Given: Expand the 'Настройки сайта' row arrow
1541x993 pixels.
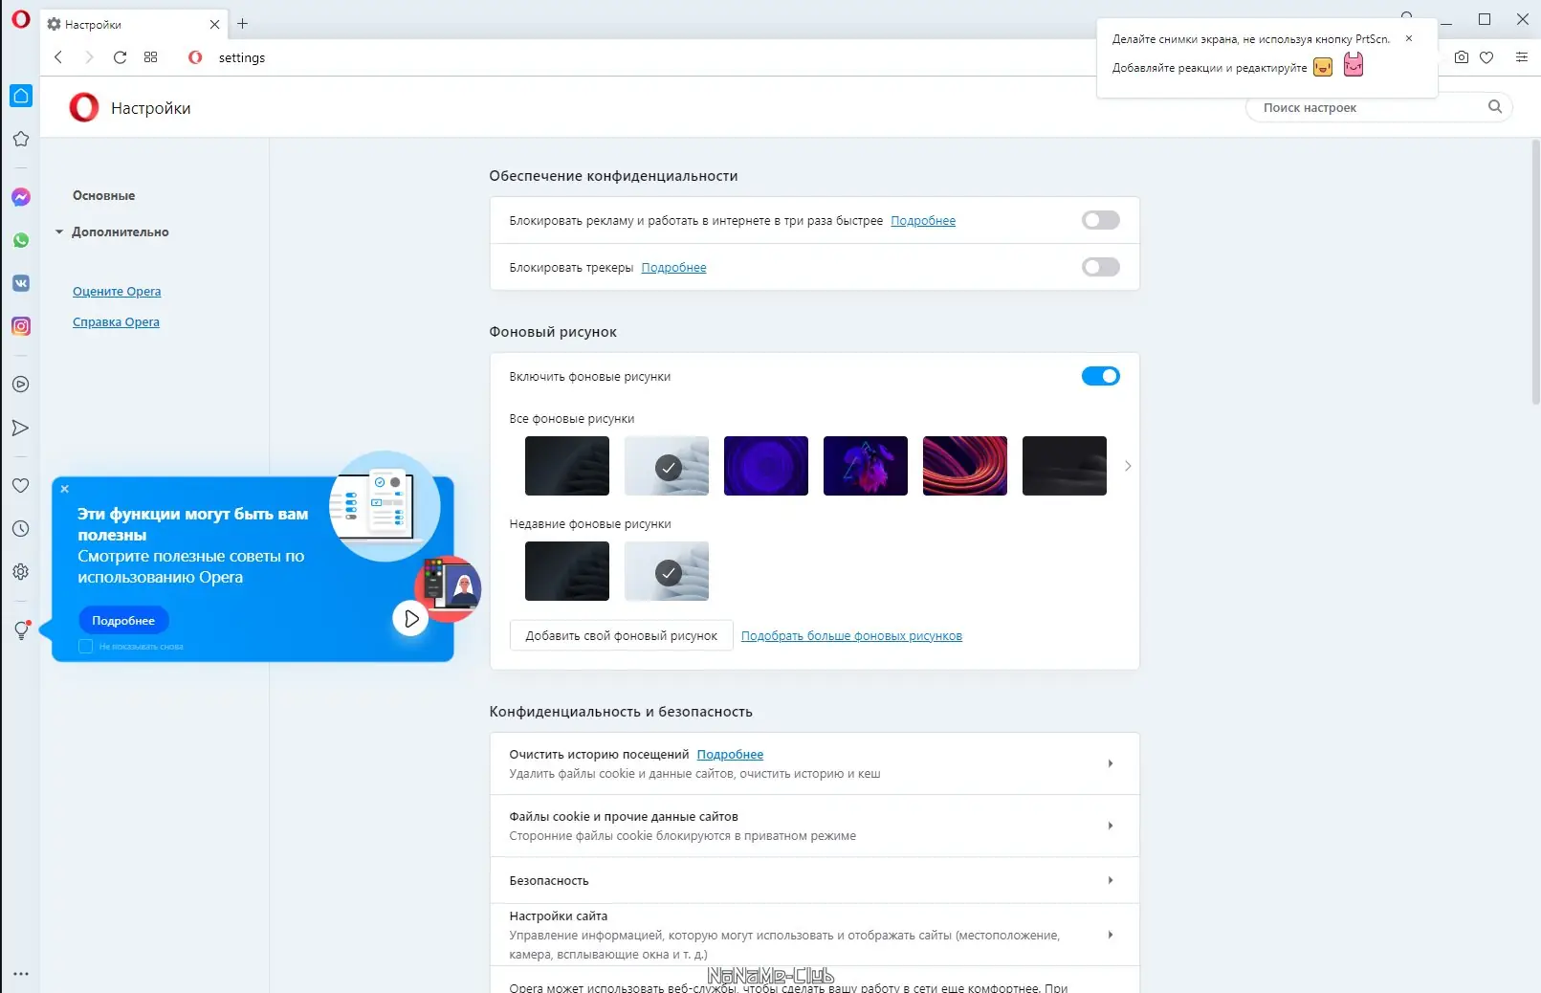Looking at the screenshot, I should [1110, 935].
